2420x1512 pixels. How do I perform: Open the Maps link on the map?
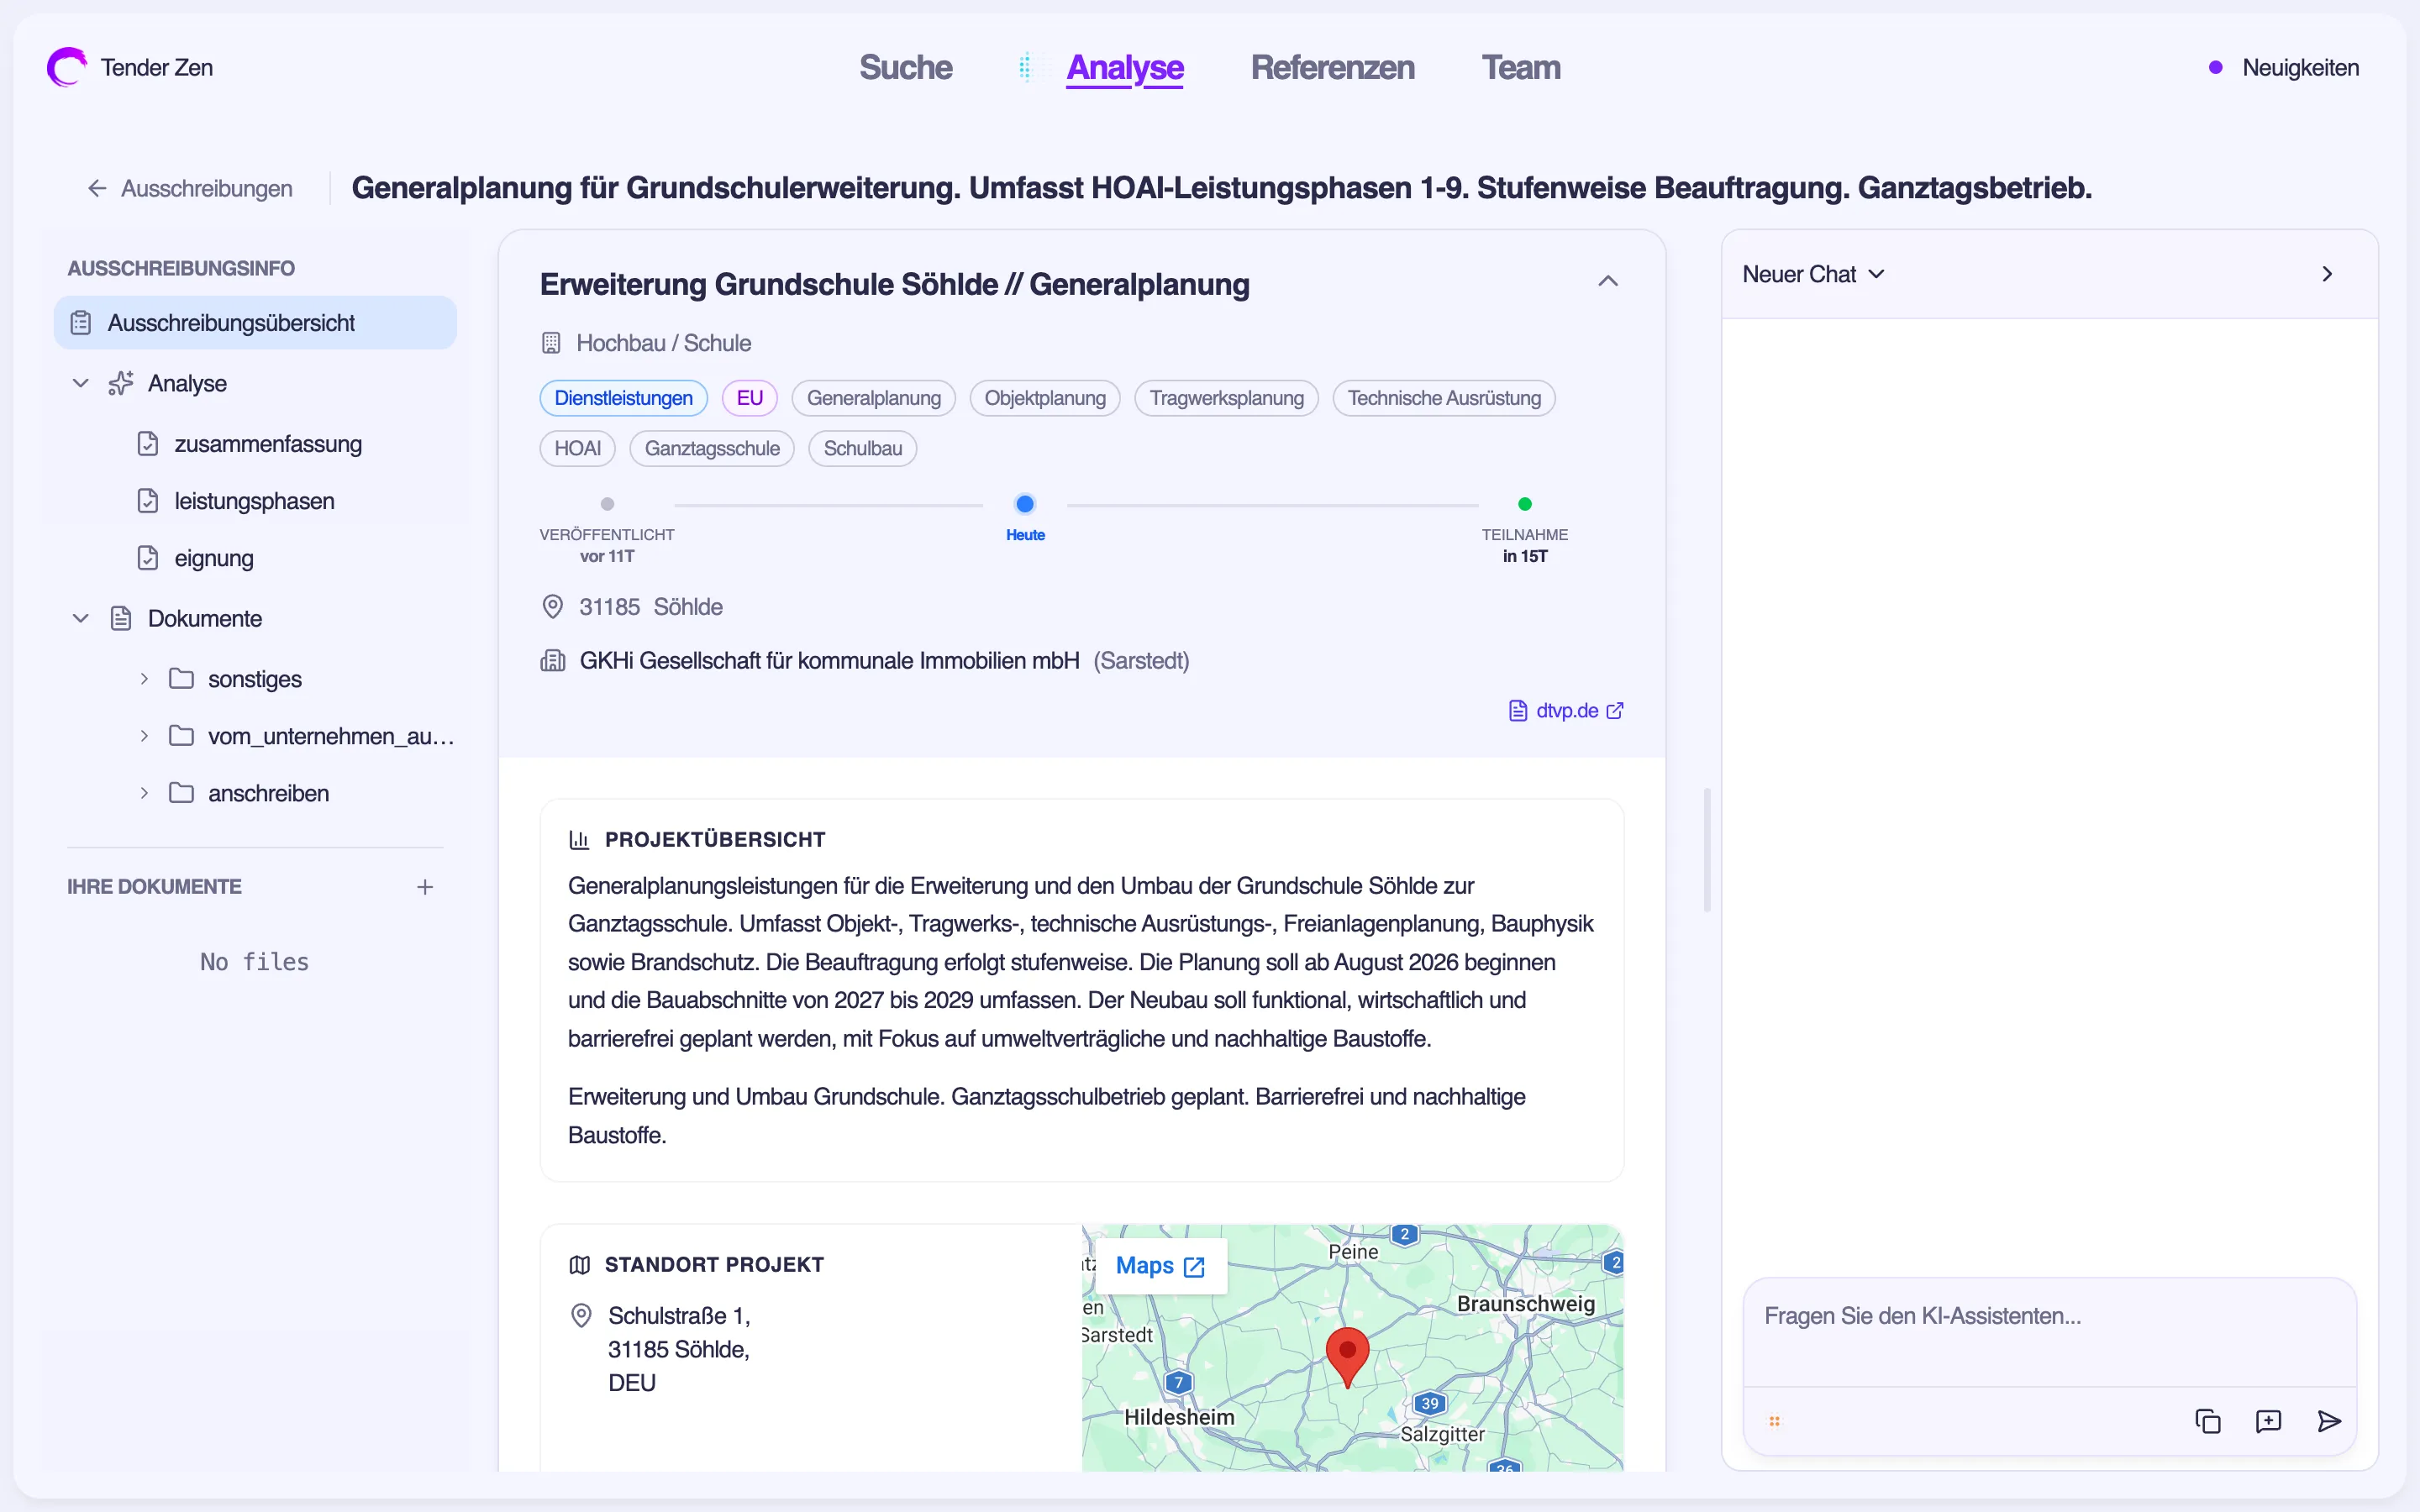click(1158, 1265)
